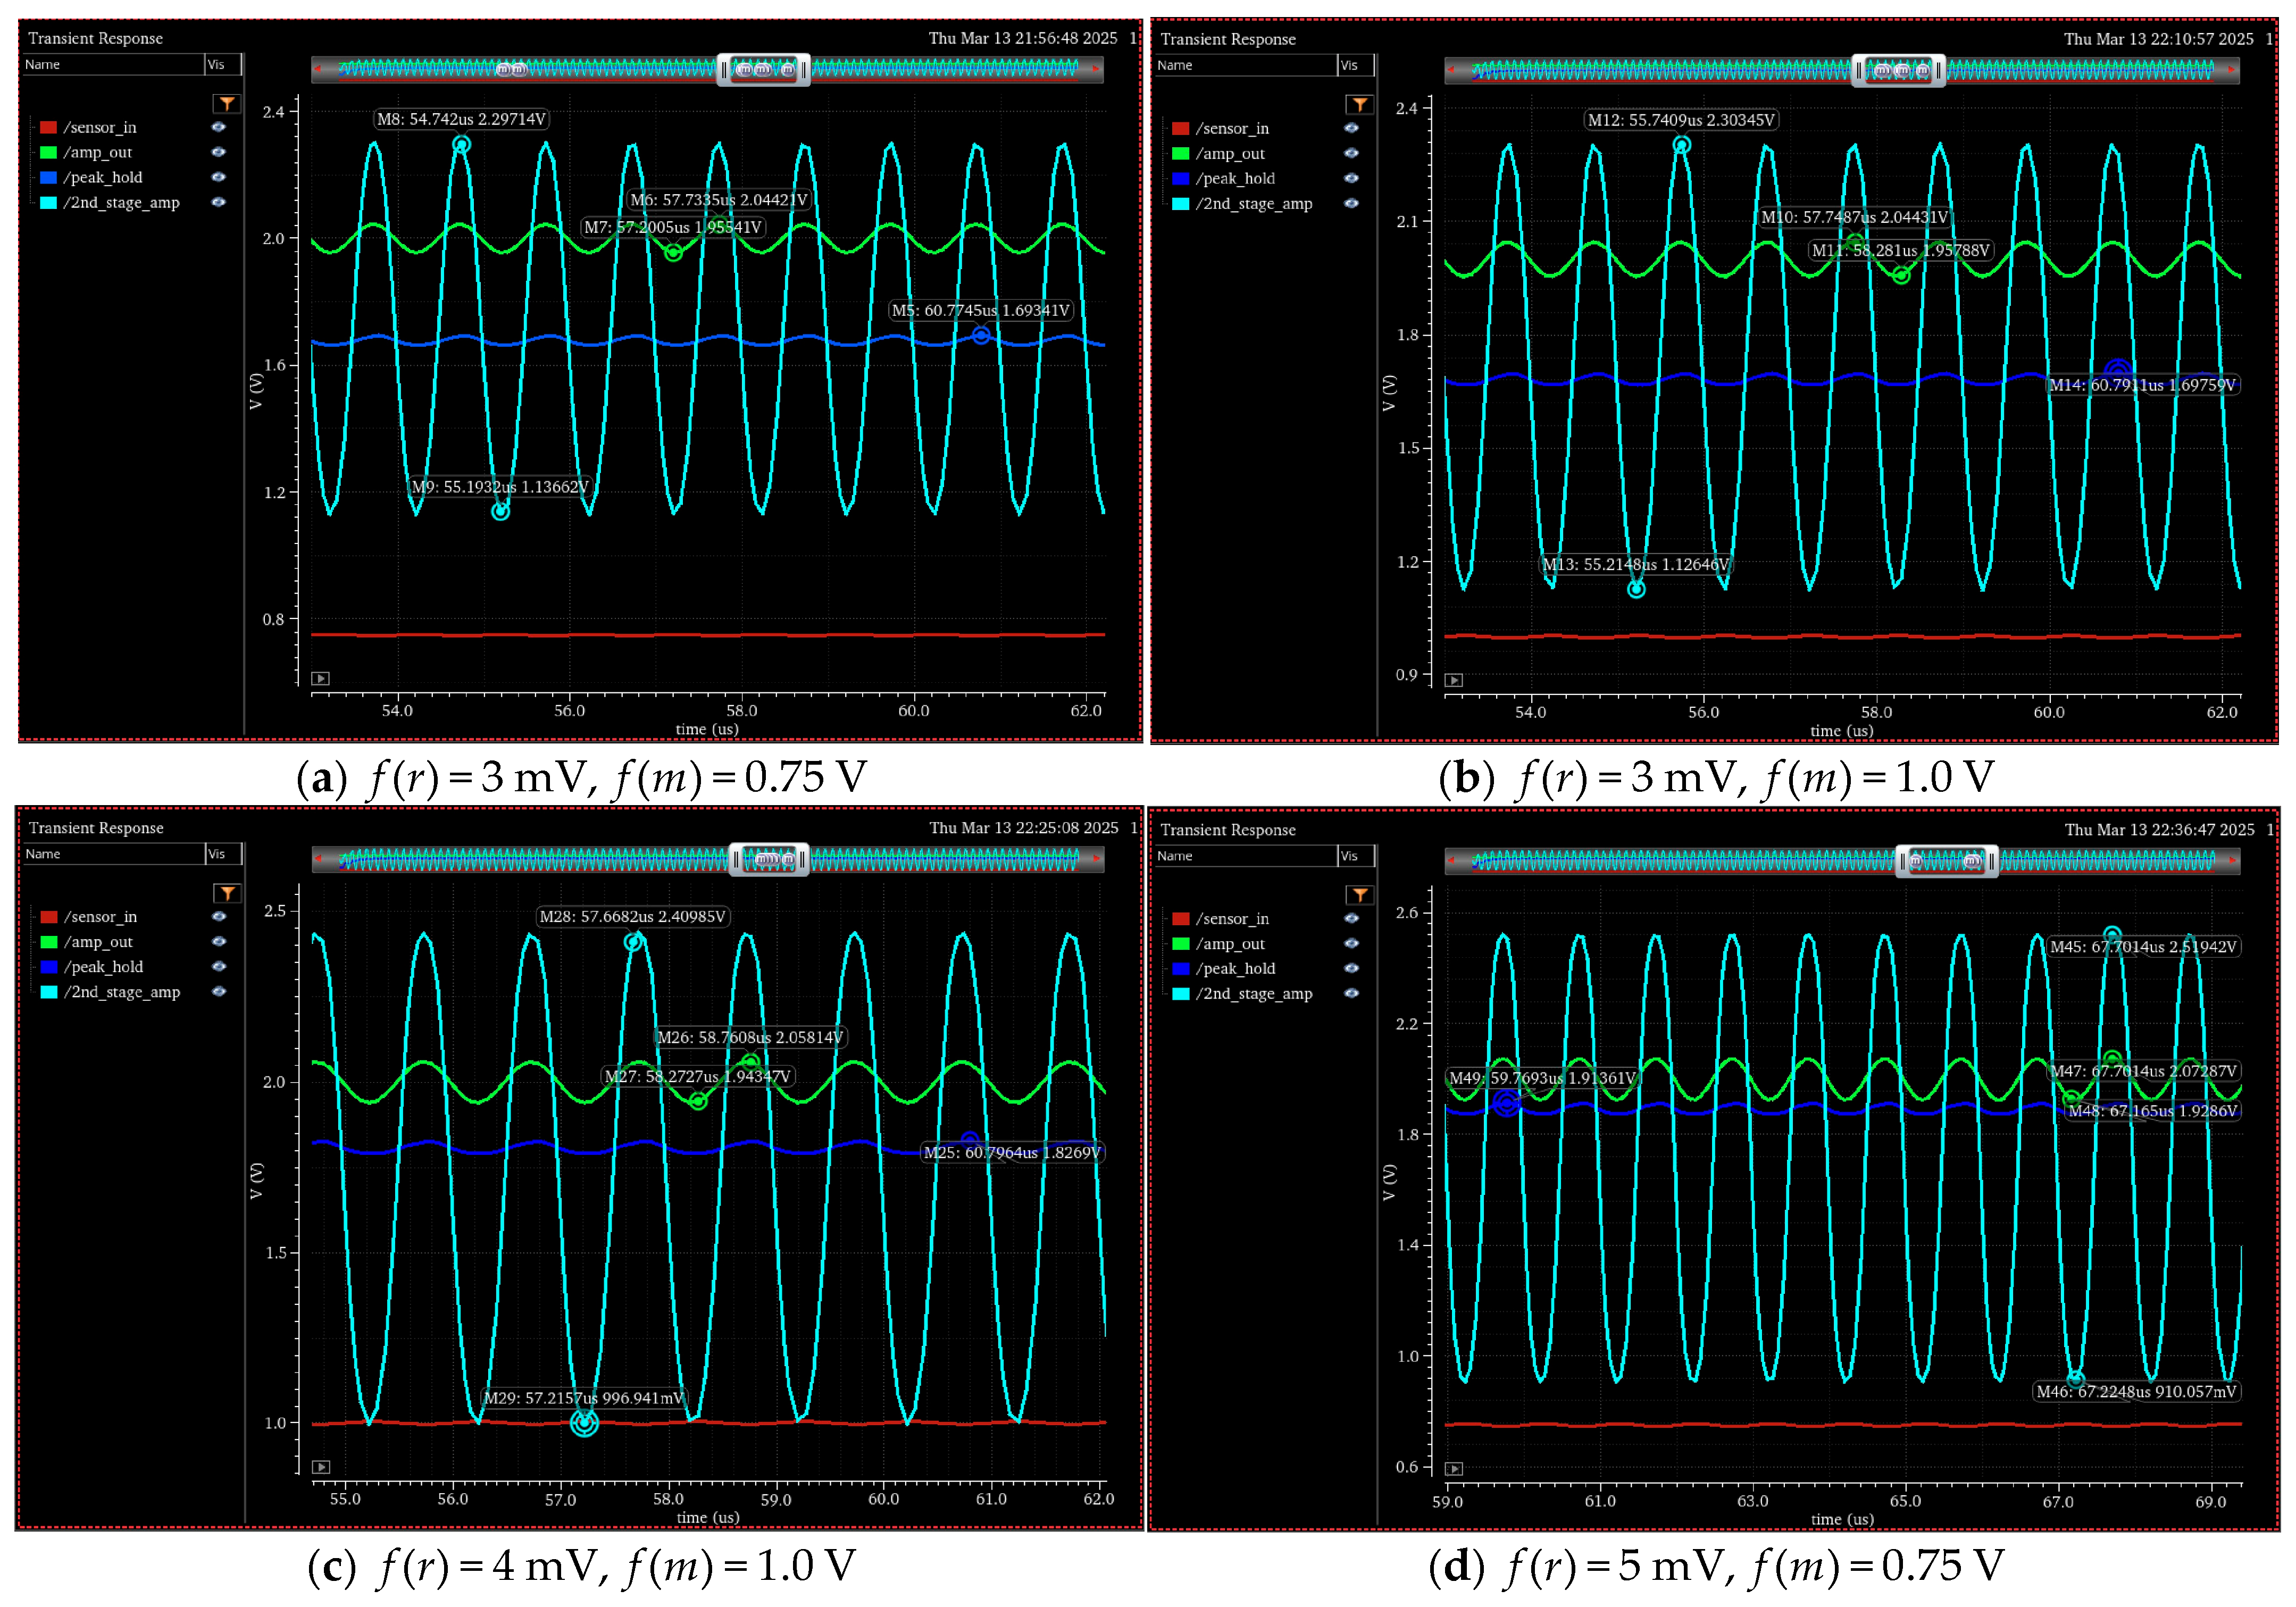2296x1607 pixels.
Task: Click play-arrow icon at bottom of plot (c)
Action: pos(321,1467)
